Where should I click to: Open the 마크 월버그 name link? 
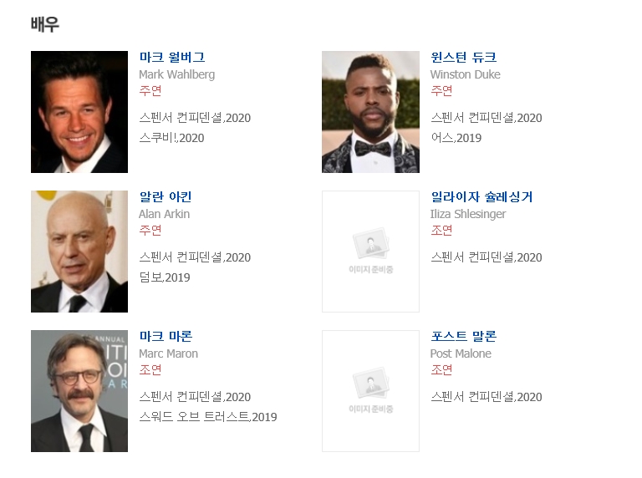(171, 58)
